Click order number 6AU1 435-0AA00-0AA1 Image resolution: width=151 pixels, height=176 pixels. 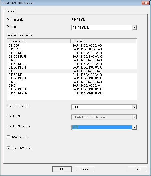click(x=87, y=71)
